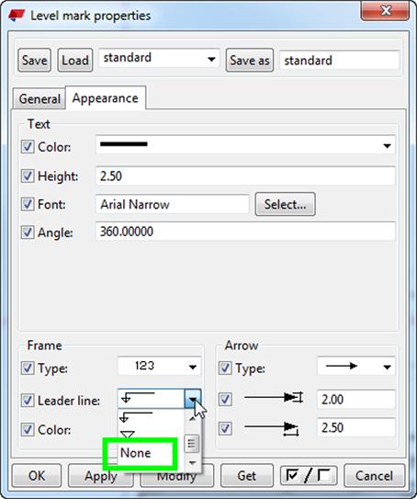Toggle the Angle checkbox
Image resolution: width=417 pixels, height=499 pixels.
(x=28, y=232)
